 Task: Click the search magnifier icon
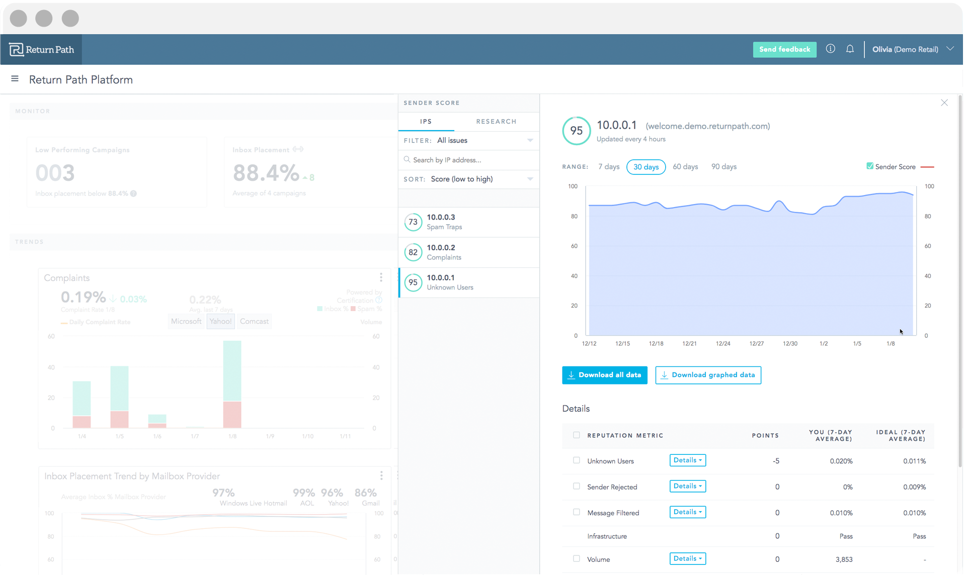[407, 159]
